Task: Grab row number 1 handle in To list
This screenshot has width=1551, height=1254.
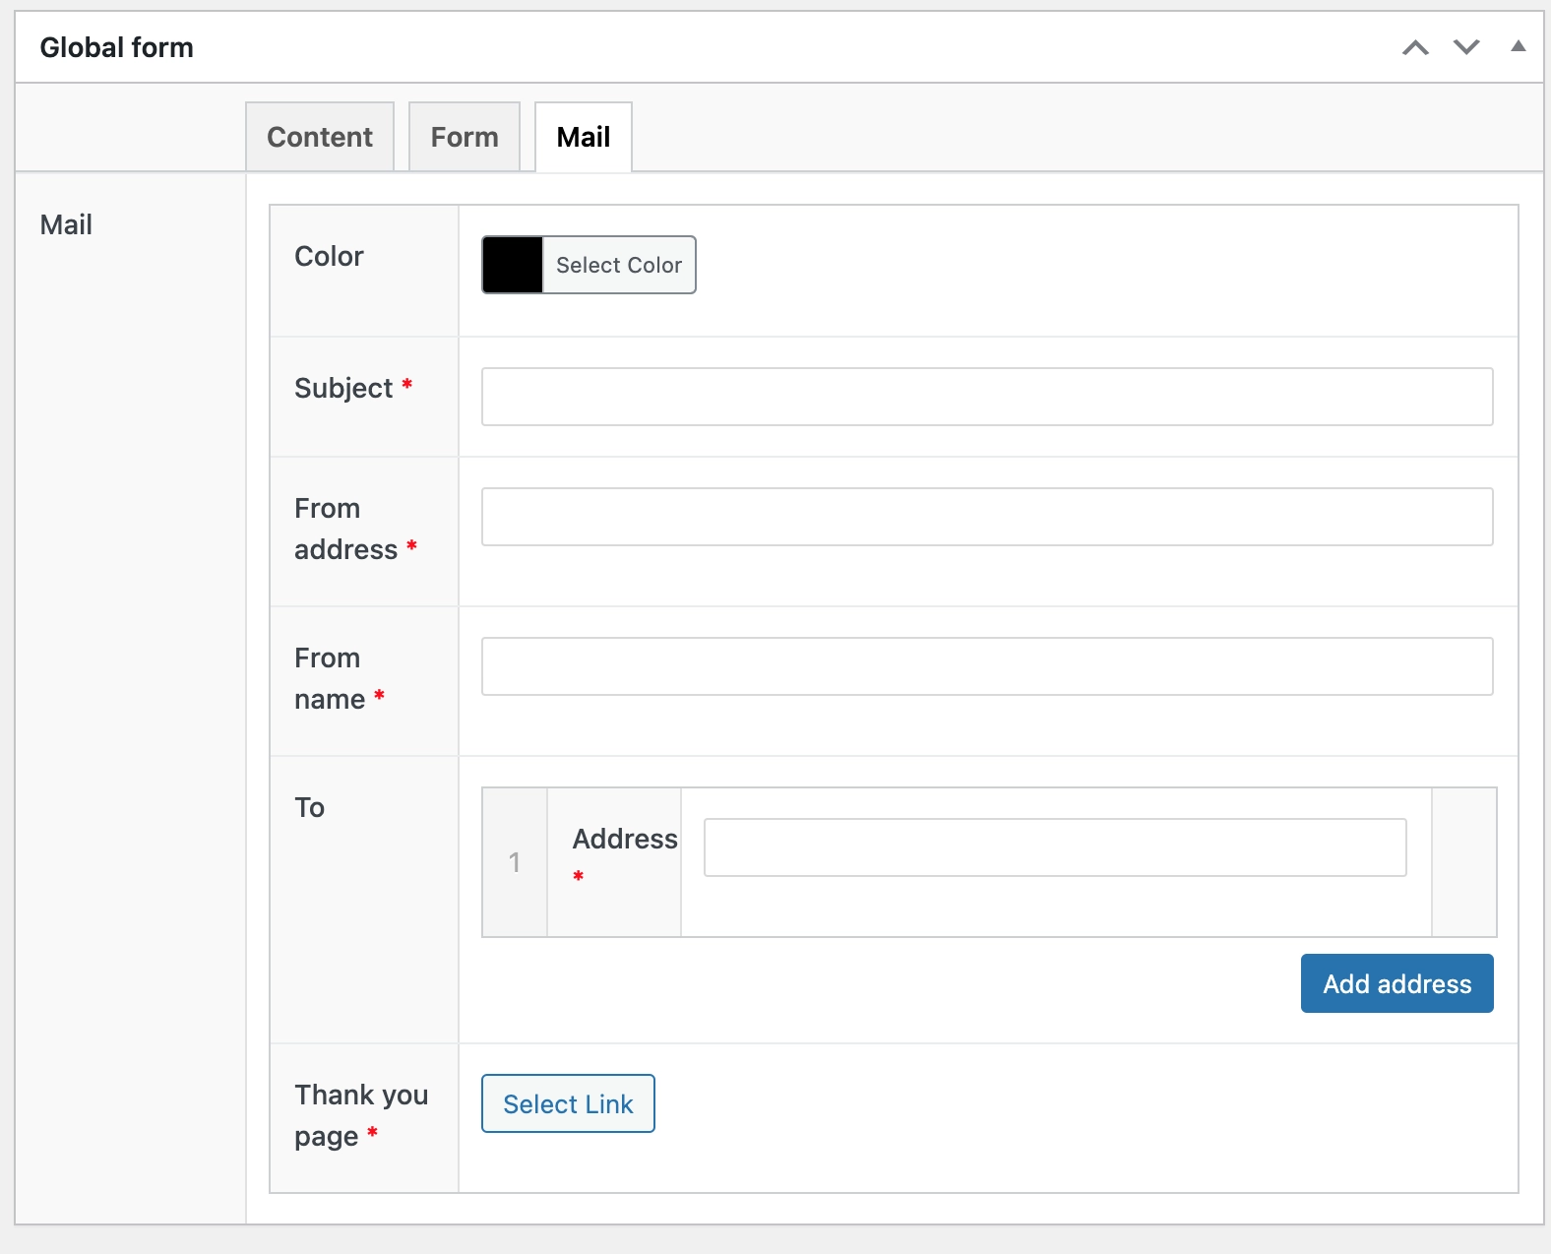Action: tap(515, 862)
